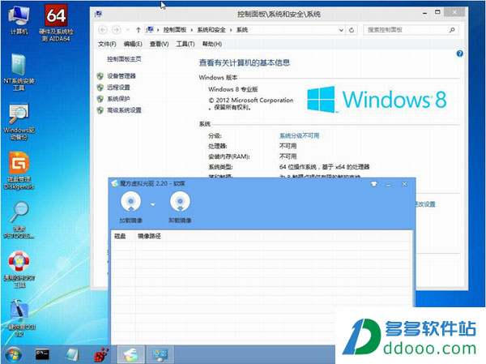The width and height of the screenshot is (486, 364).
Task: Open the 文件(F) menu
Action: pos(107,44)
